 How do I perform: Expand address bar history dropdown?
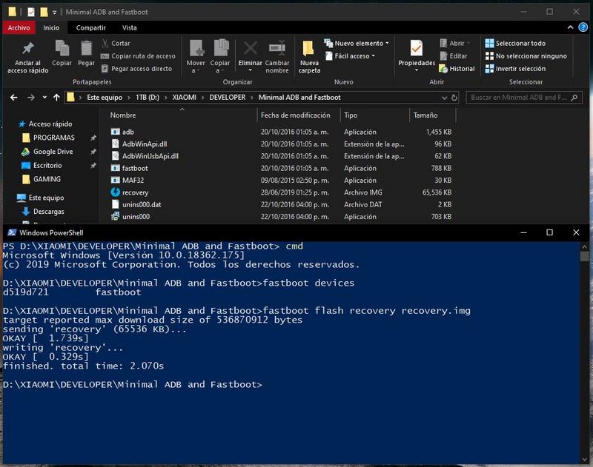click(444, 98)
